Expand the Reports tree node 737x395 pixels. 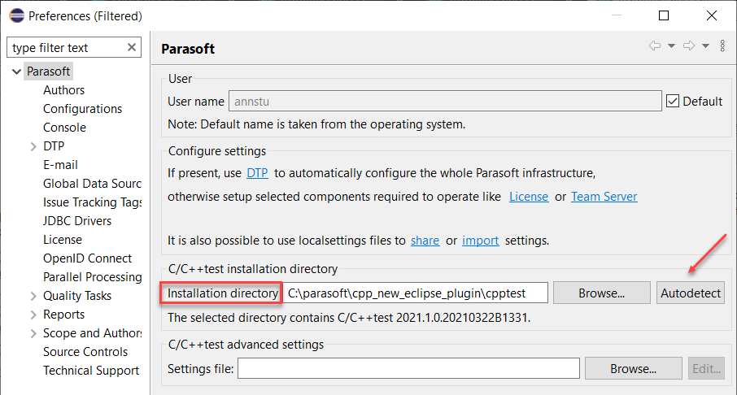33,315
